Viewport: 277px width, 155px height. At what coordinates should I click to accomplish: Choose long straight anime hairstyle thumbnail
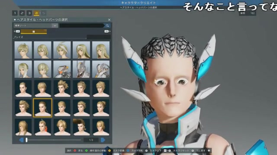coord(101,50)
